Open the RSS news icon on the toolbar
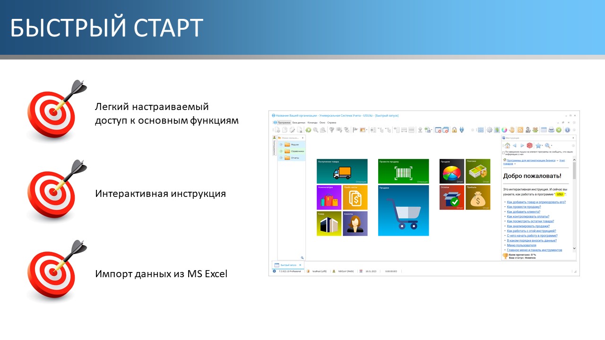 click(x=521, y=130)
